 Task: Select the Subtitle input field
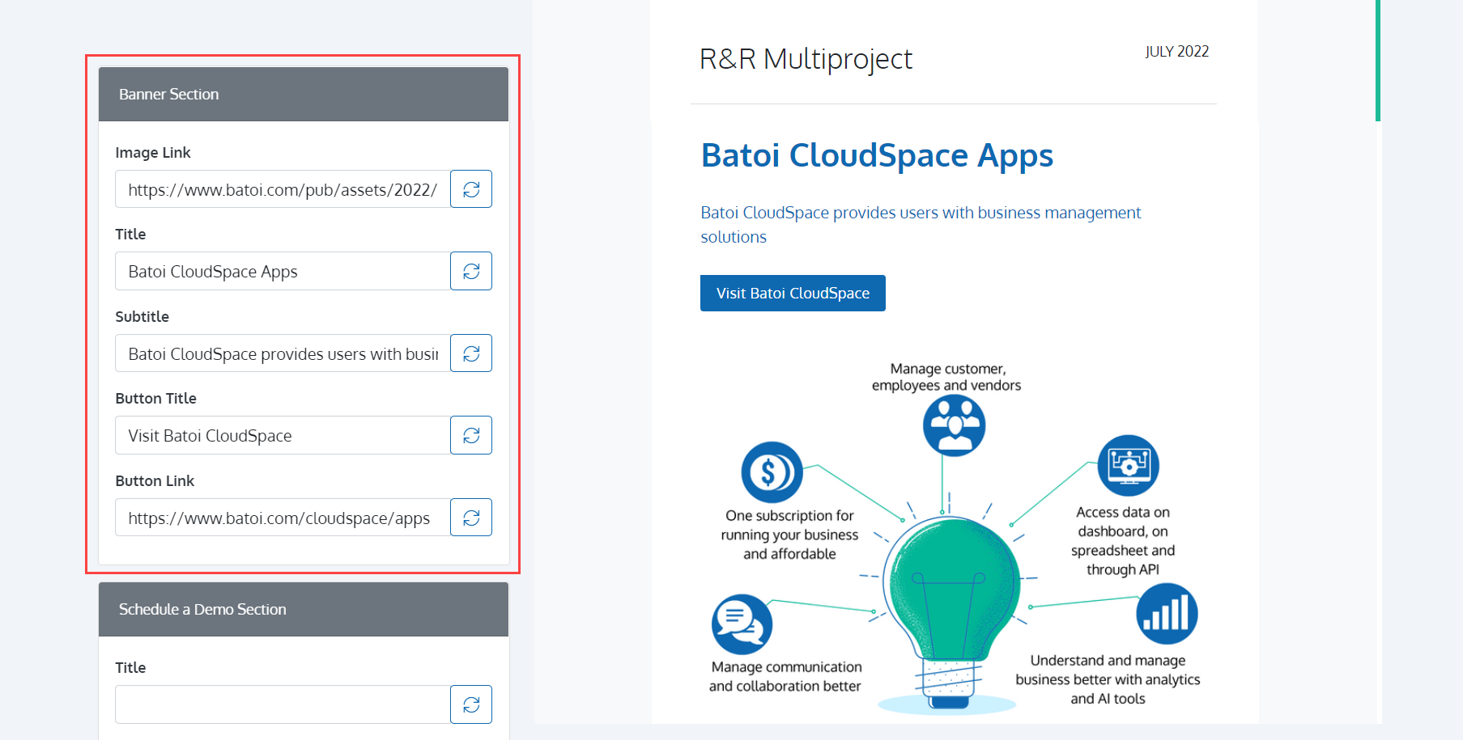pyautogui.click(x=283, y=353)
